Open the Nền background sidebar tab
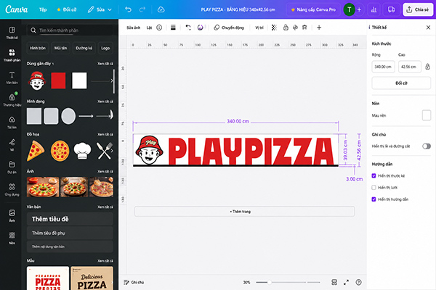Viewport: 436px width, 290px height. click(x=12, y=238)
